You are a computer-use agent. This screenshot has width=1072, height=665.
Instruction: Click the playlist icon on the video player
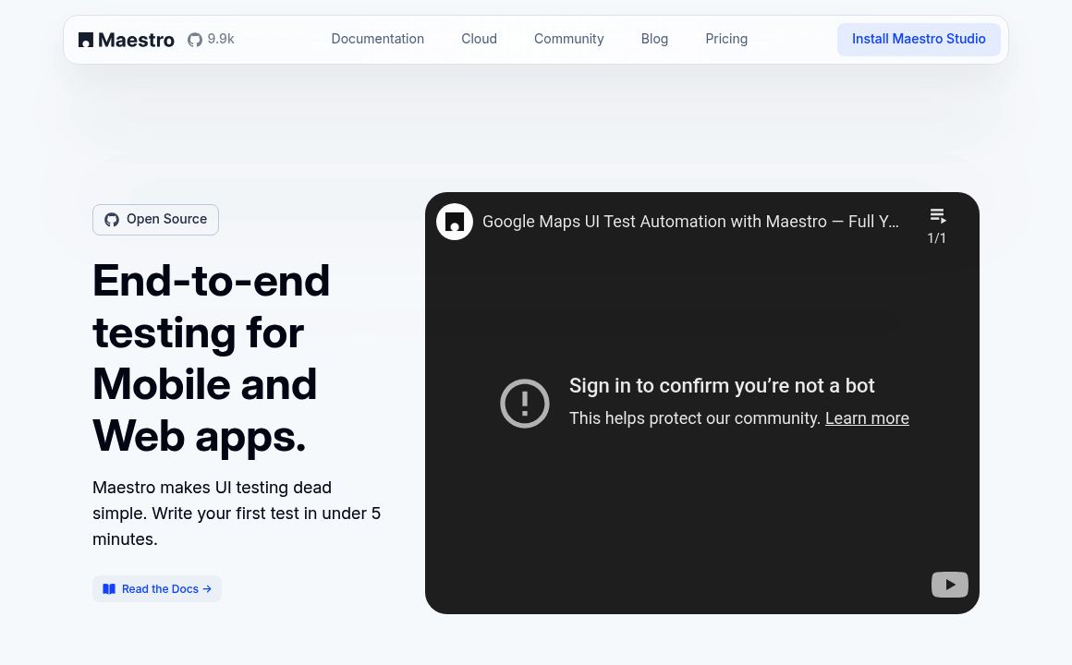937,215
